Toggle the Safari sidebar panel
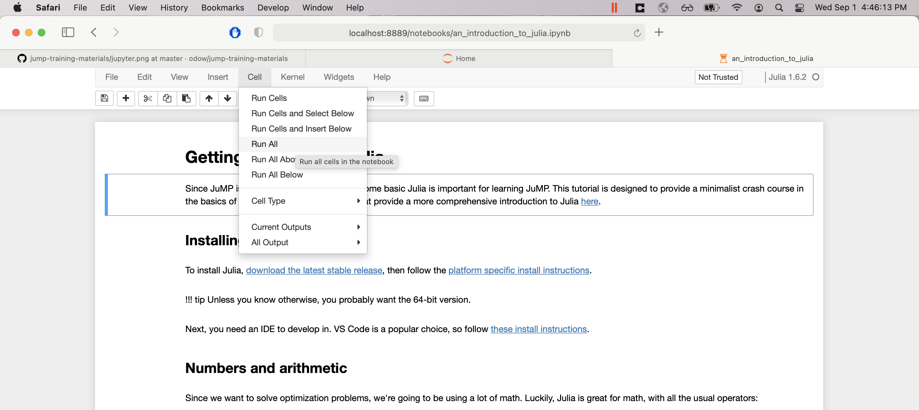This screenshot has height=410, width=919. click(68, 33)
